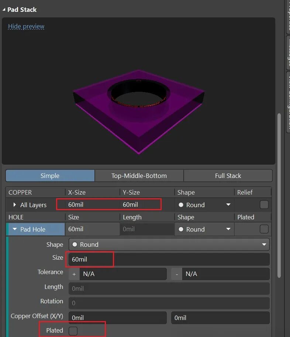Toggle the All Layers Relief checkbox
The image size is (290, 337).
tap(264, 205)
